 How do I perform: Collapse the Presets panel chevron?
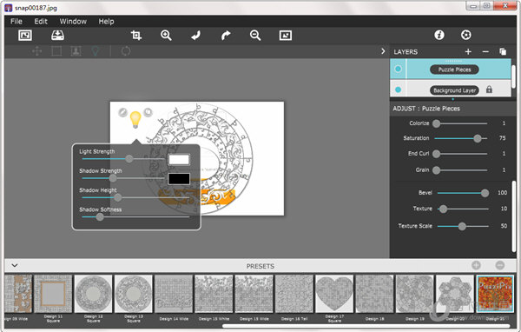coord(15,265)
